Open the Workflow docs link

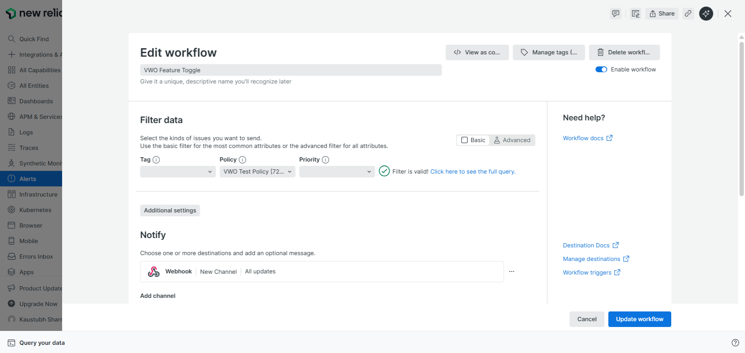588,138
